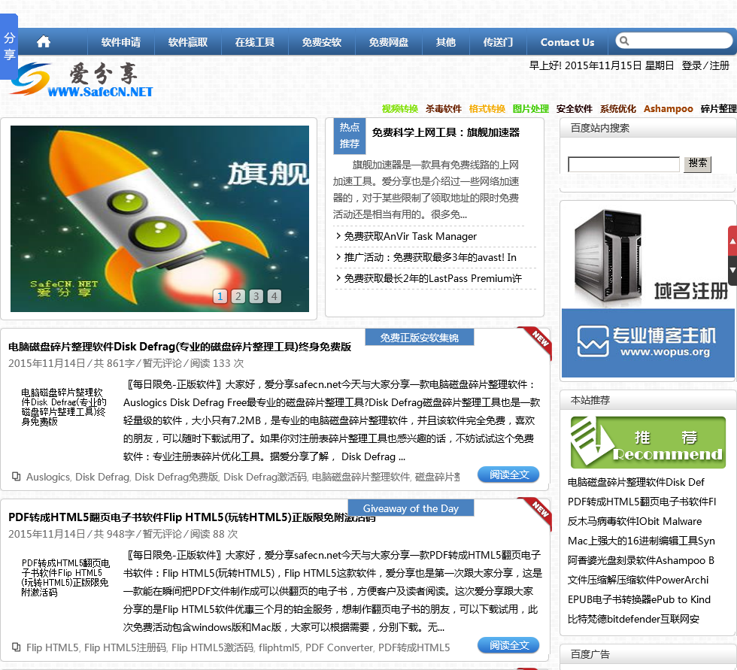
Task: Click the 域名注册 server ad image
Action: click(x=648, y=256)
